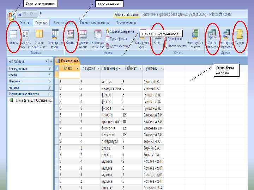Open the Название column filter arrow
The width and height of the screenshot is (254, 190).
point(120,69)
